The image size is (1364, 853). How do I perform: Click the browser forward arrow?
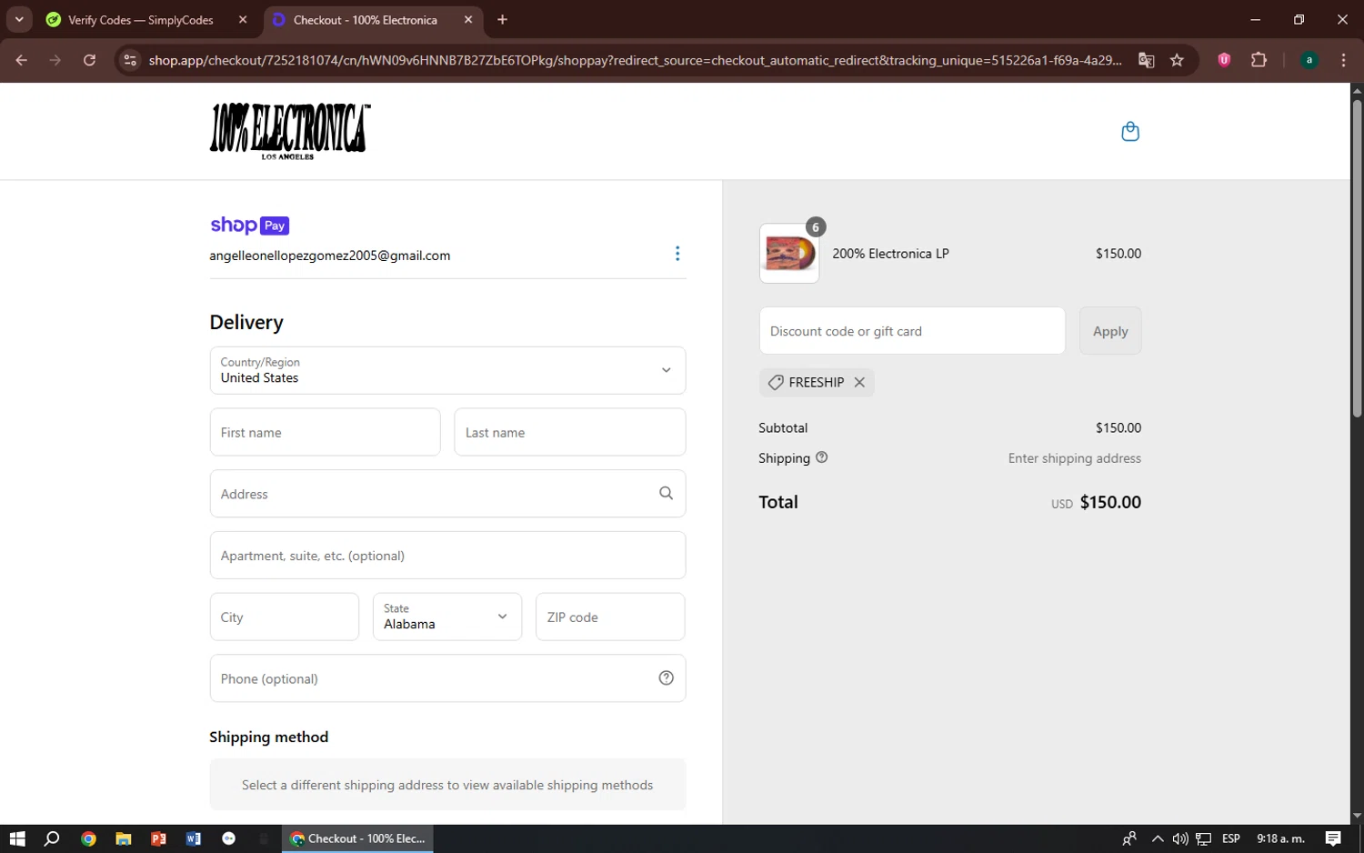tap(55, 60)
